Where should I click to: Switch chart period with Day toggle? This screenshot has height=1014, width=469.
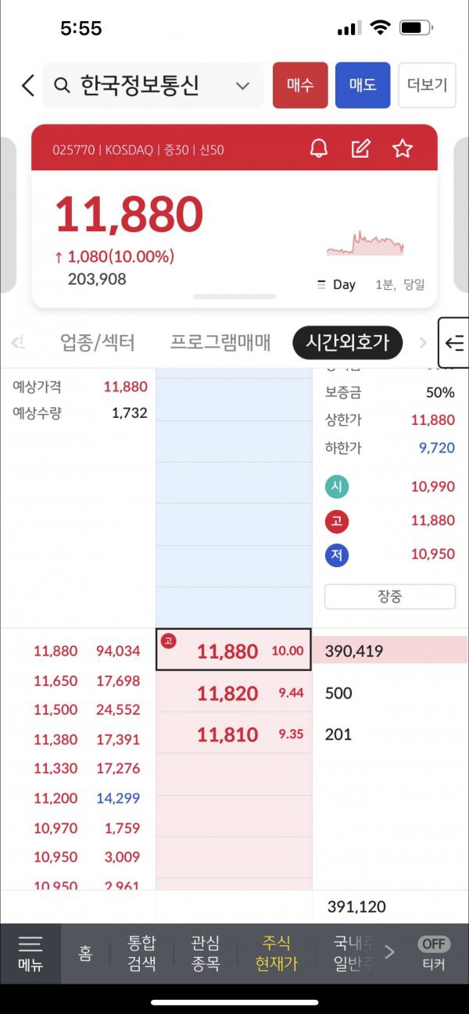(x=336, y=285)
